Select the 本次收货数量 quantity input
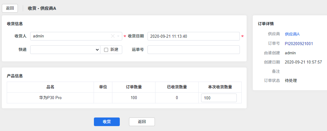Image resolution: width=327 pixels, height=131 pixels. point(219,98)
